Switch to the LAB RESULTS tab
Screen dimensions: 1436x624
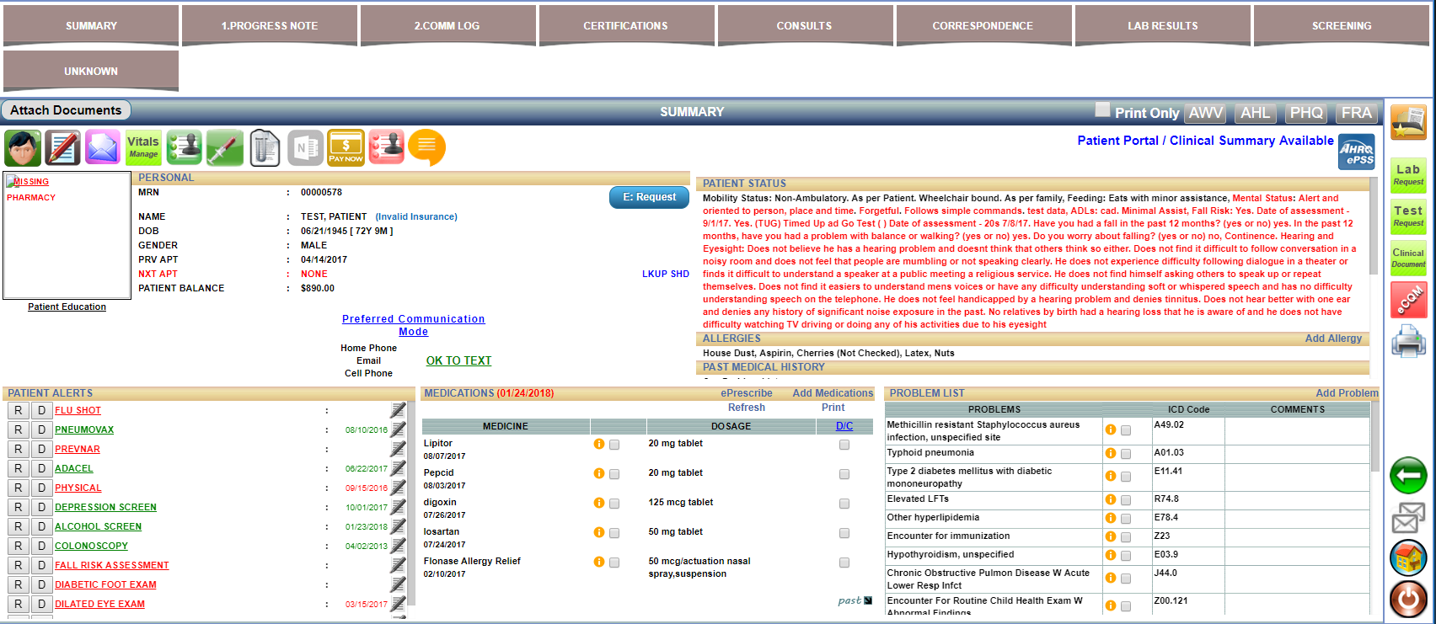(1162, 26)
